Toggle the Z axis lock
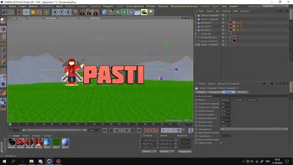 68,12
